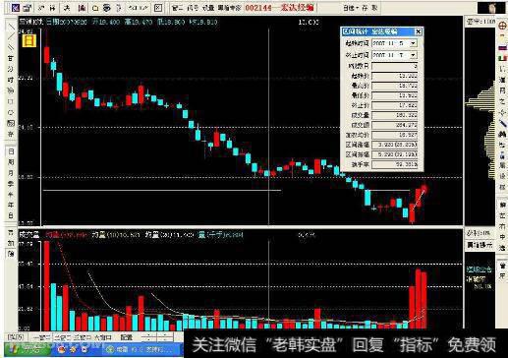Click the round dark face icon in the top toolbar
Screen dimensions: 508x358
point(107,8)
